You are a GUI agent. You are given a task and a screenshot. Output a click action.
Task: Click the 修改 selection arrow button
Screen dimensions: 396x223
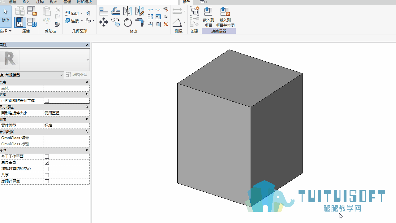6,16
